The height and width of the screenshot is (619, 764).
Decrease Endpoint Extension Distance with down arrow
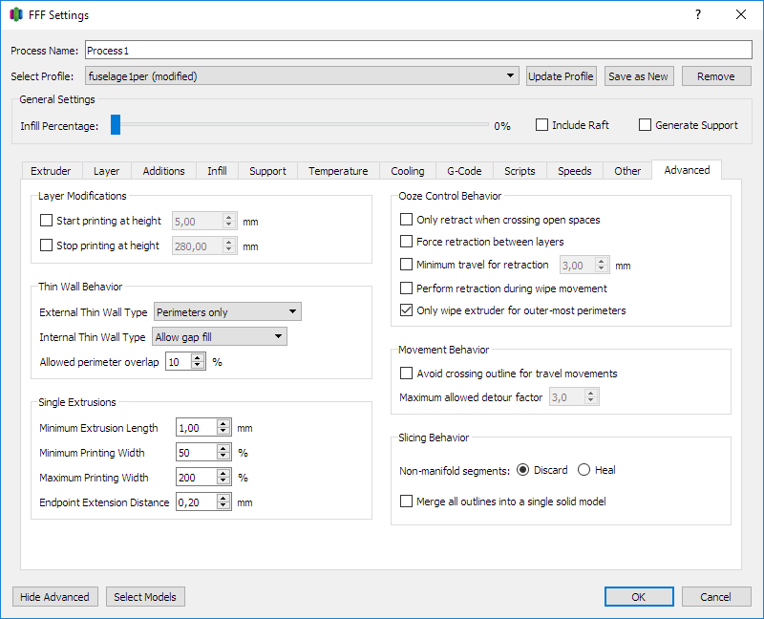click(x=224, y=506)
